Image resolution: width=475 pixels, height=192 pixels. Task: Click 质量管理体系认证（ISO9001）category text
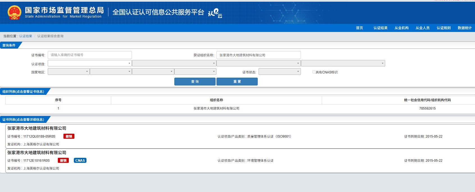[x=270, y=137]
